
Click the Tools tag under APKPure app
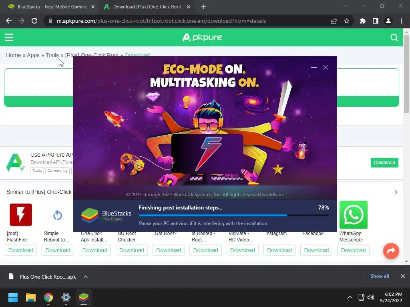(x=37, y=170)
